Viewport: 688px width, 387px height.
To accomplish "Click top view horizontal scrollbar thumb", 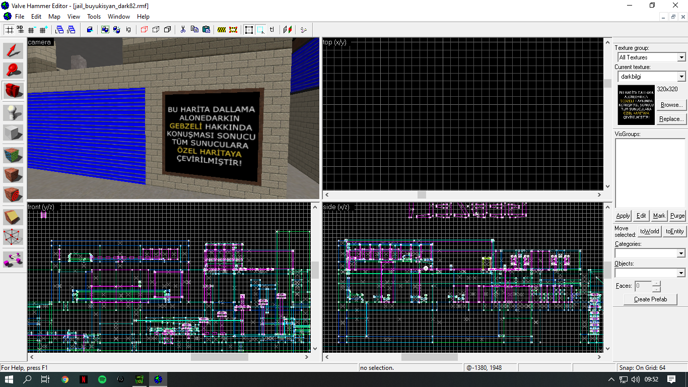I will [x=422, y=195].
